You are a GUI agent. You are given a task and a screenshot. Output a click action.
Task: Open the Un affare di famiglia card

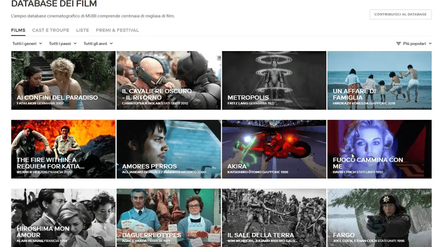379,80
